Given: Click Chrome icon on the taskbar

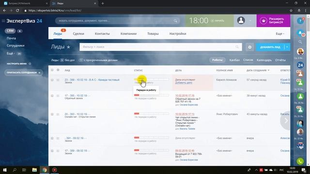Looking at the screenshot, I should pos(45,170).
